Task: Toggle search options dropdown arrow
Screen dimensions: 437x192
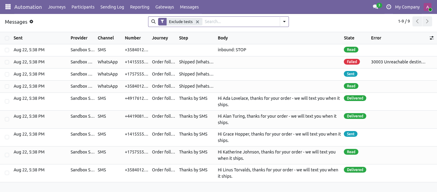Action: click(x=284, y=22)
